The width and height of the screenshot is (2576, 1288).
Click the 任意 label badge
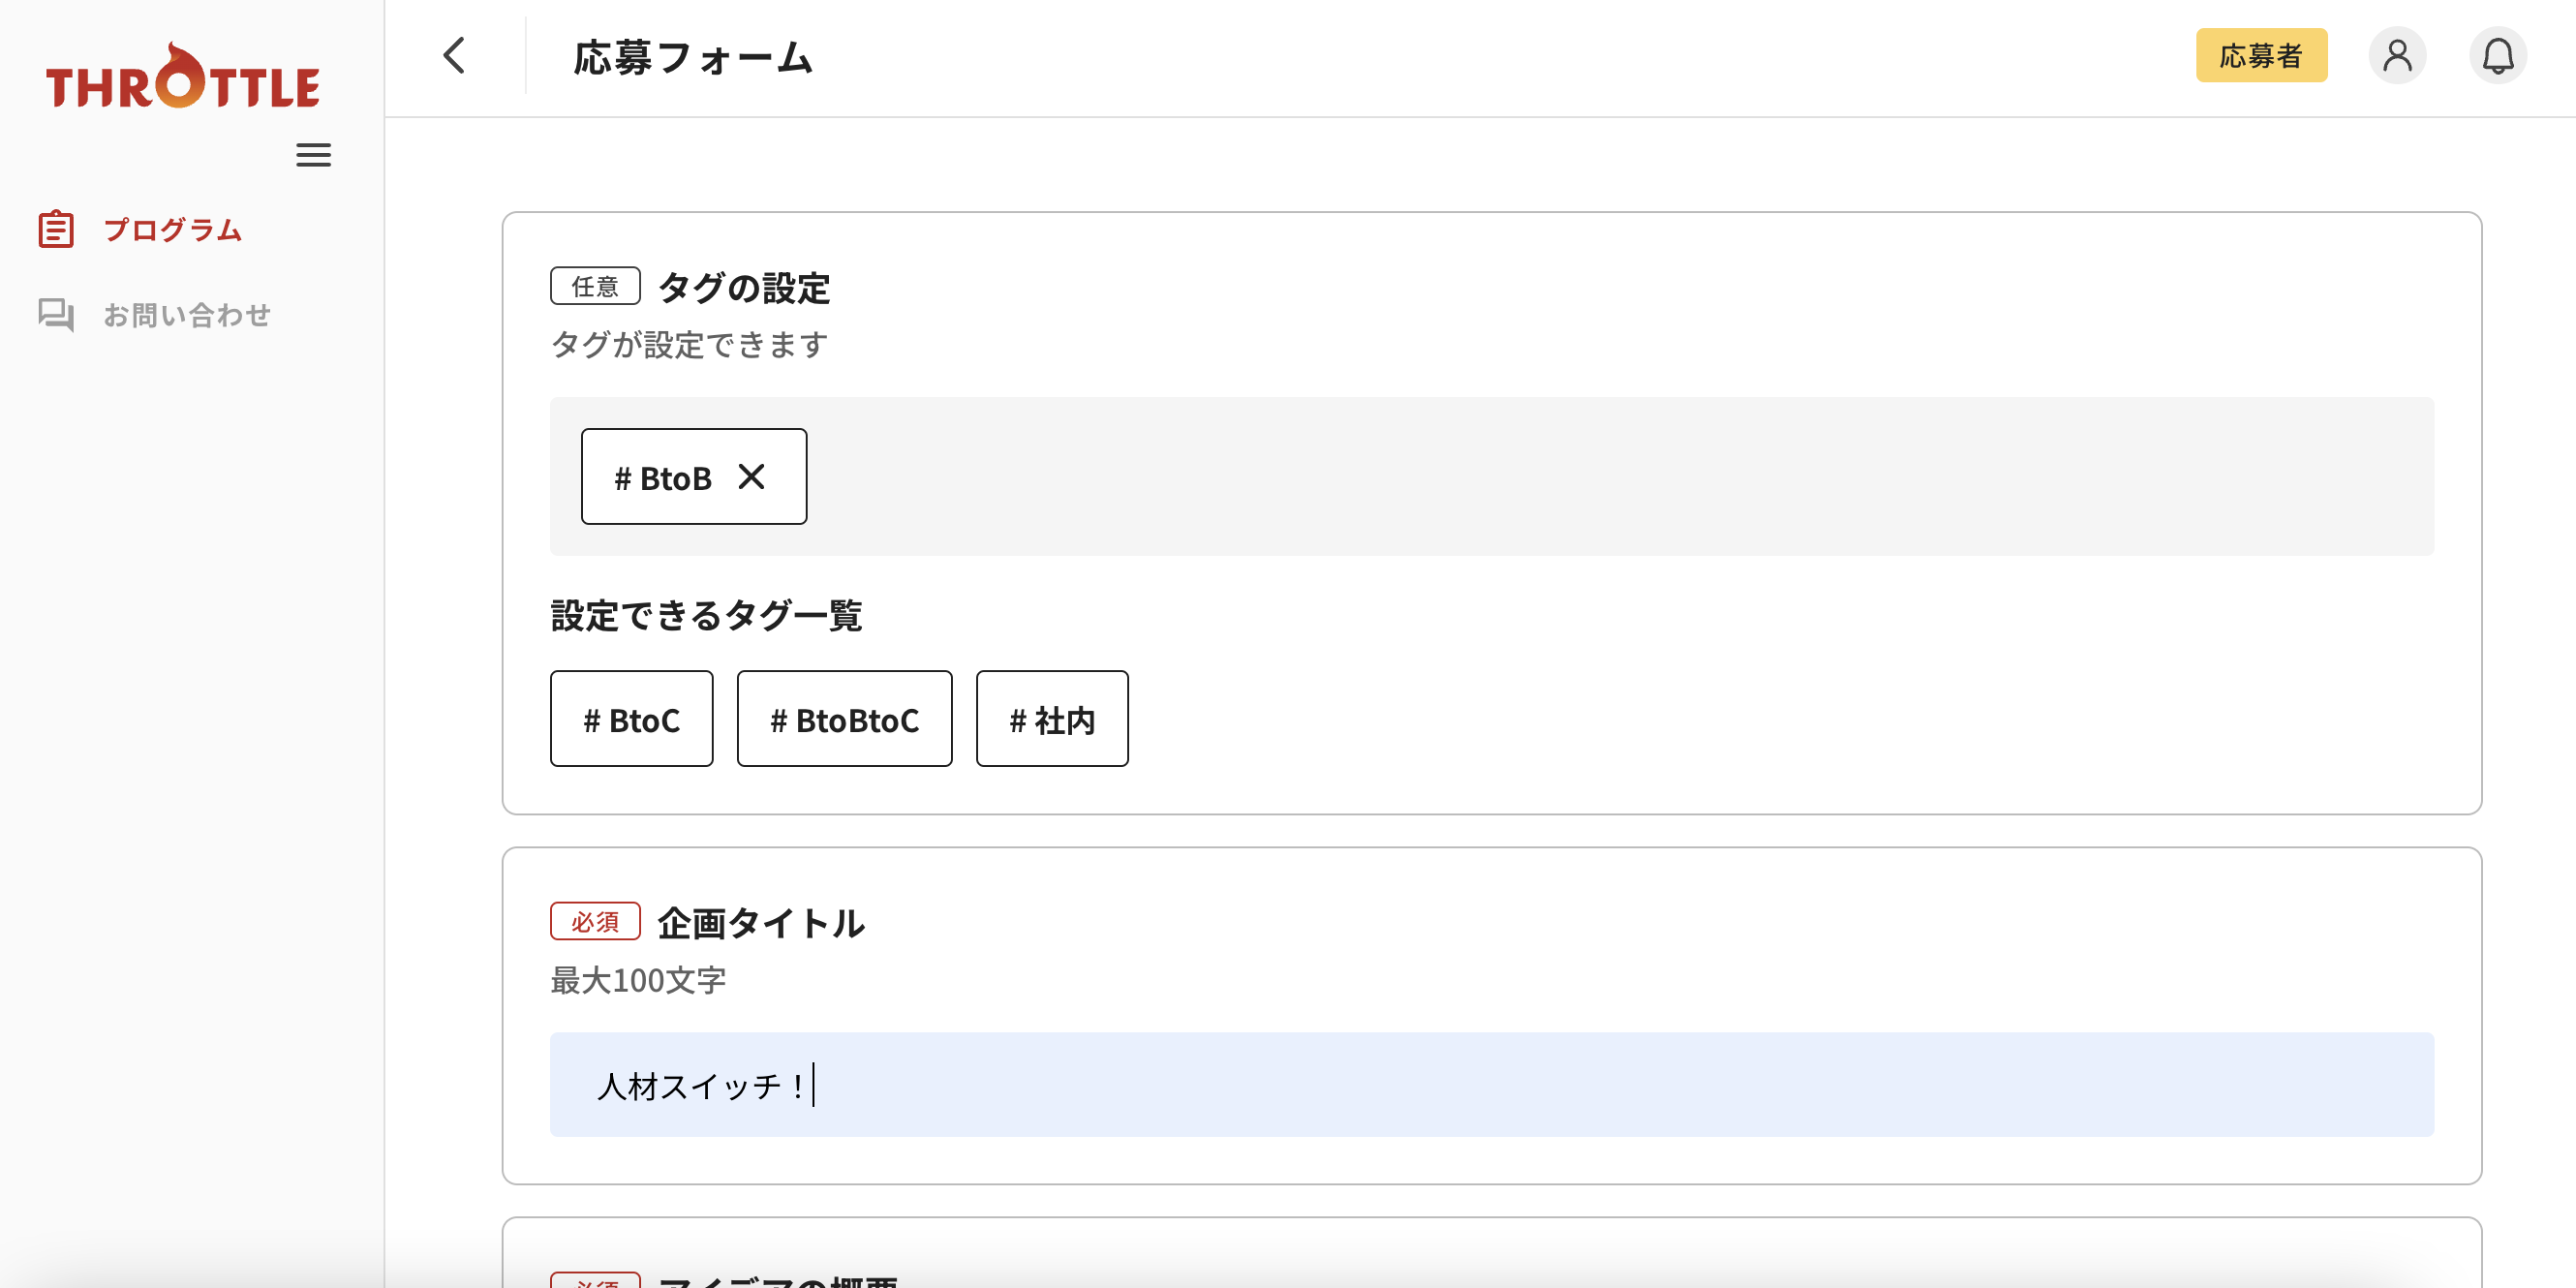coord(595,286)
